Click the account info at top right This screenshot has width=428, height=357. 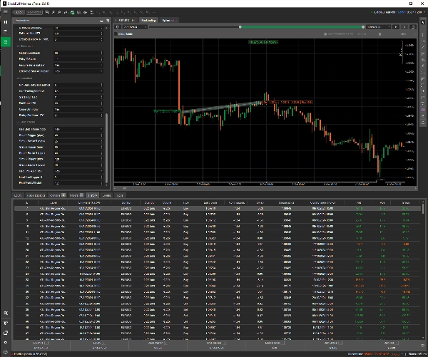click(397, 12)
